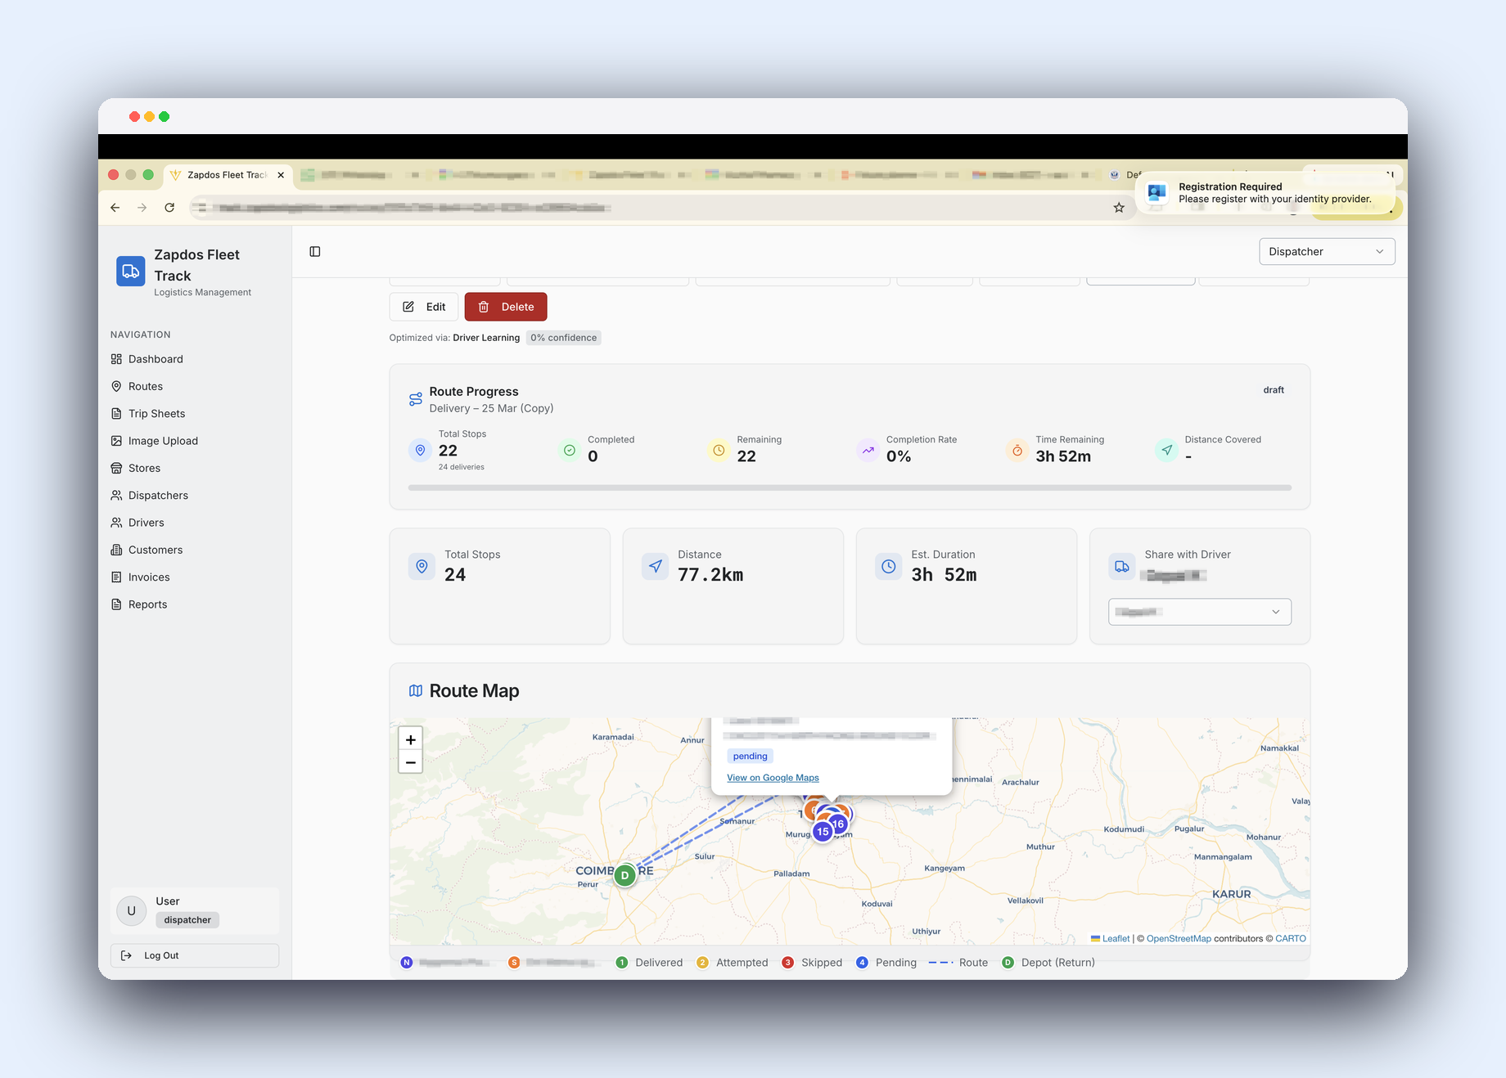Log out using Log Out button
The image size is (1506, 1078).
[195, 955]
